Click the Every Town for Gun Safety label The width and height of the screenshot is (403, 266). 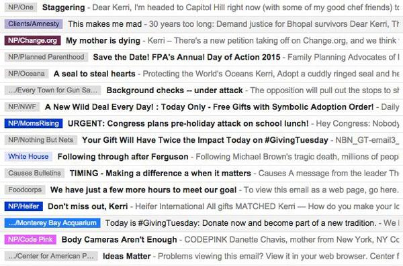[x=52, y=90]
